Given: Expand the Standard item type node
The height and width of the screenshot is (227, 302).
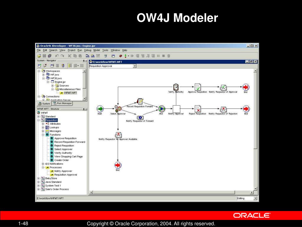Looking at the screenshot, I should tap(38, 116).
